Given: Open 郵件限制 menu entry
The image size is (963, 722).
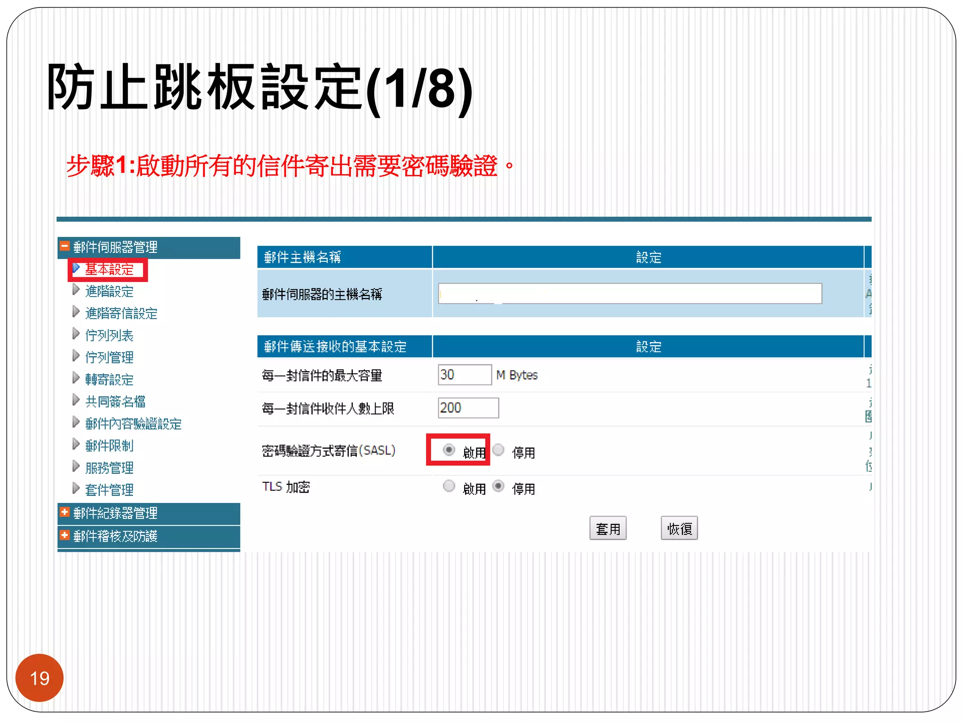Looking at the screenshot, I should 109,446.
